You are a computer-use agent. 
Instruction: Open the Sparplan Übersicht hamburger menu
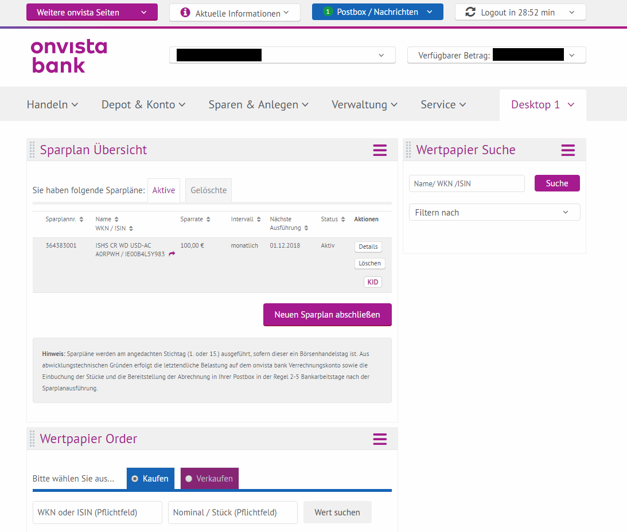tap(380, 150)
